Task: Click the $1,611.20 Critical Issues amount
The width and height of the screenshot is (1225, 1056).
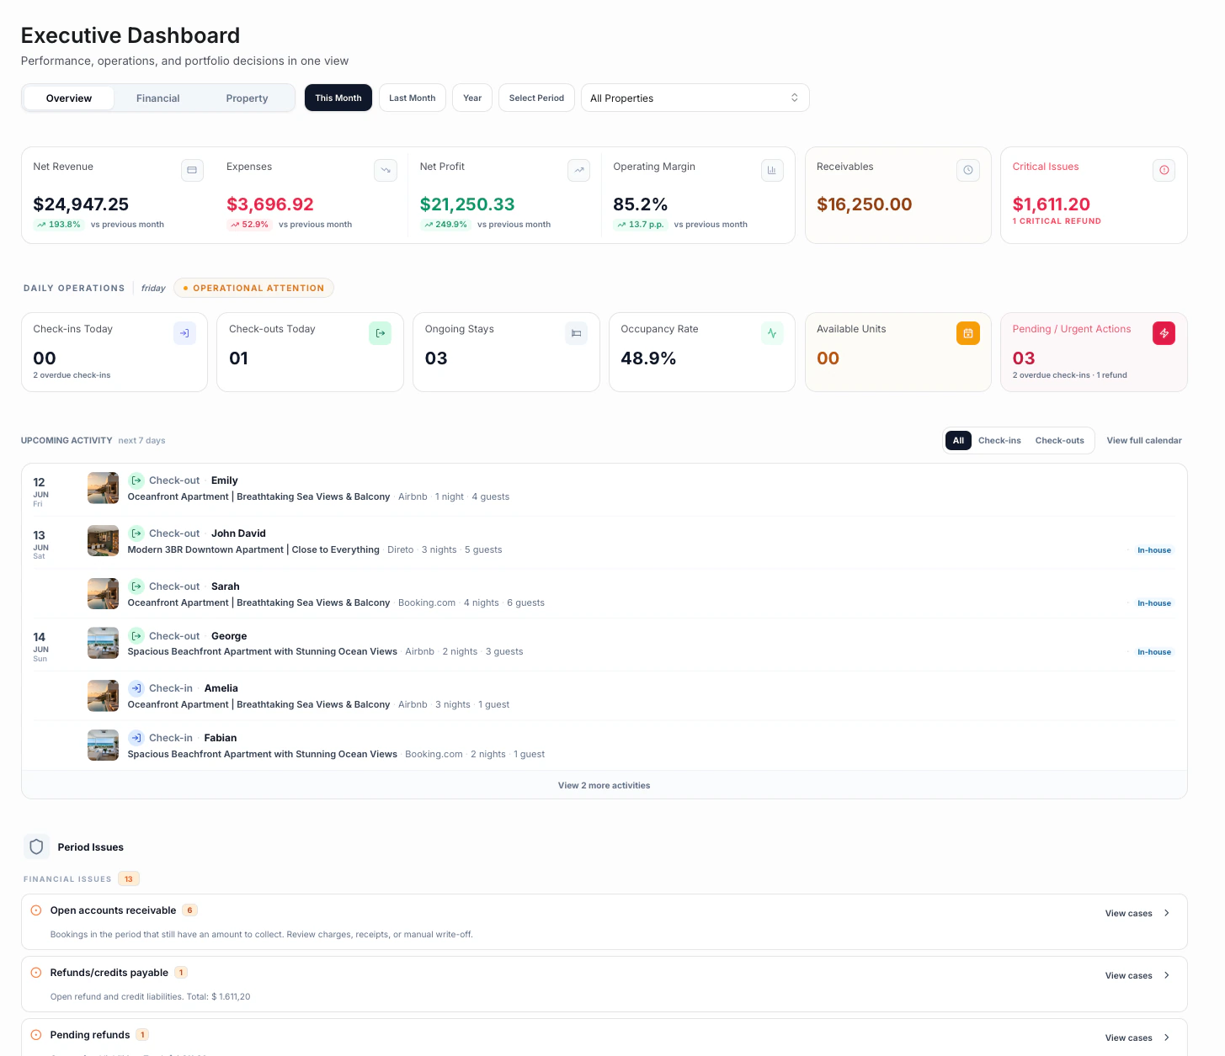Action: point(1051,204)
